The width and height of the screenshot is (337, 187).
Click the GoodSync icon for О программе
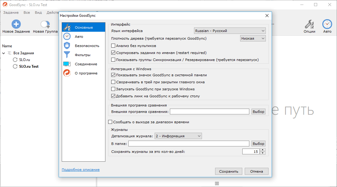(67, 73)
